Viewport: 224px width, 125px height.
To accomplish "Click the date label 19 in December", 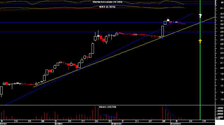I will point(205,121).
